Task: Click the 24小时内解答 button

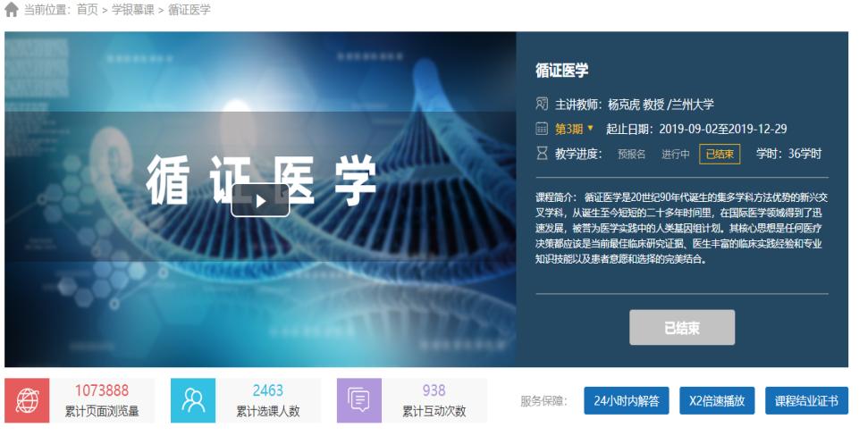Action: pos(627,400)
